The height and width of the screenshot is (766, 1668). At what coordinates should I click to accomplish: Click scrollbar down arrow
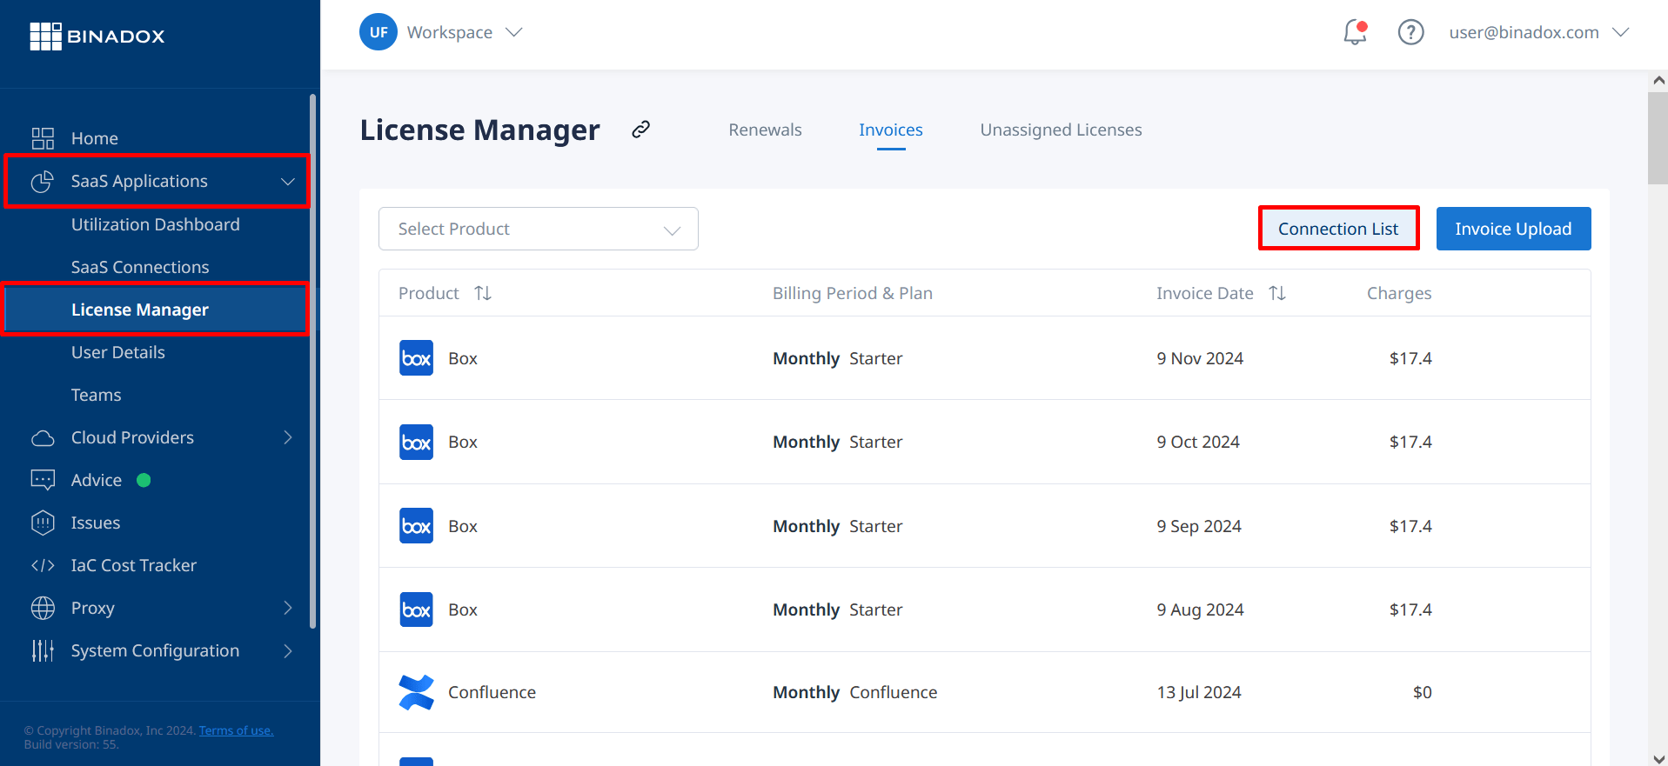tap(1658, 758)
